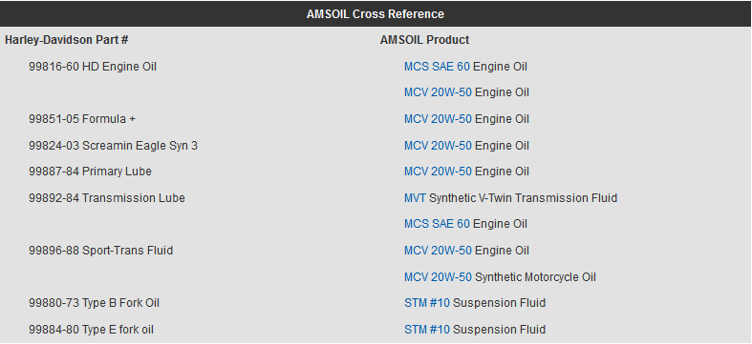Select MCV 20W-50 link next to Primary Lube

pos(438,172)
